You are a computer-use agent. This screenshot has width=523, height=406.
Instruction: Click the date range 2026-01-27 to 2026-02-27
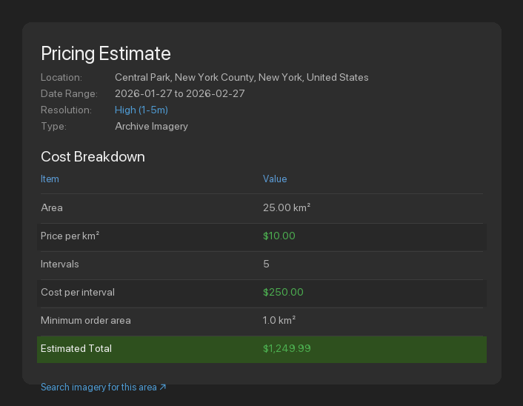pyautogui.click(x=179, y=93)
